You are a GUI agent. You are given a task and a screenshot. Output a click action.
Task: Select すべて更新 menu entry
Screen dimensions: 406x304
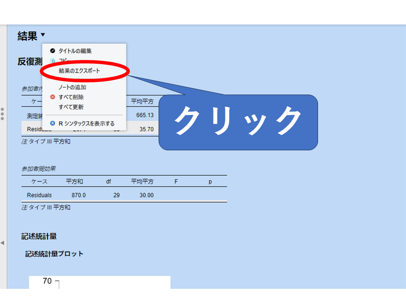coord(71,107)
